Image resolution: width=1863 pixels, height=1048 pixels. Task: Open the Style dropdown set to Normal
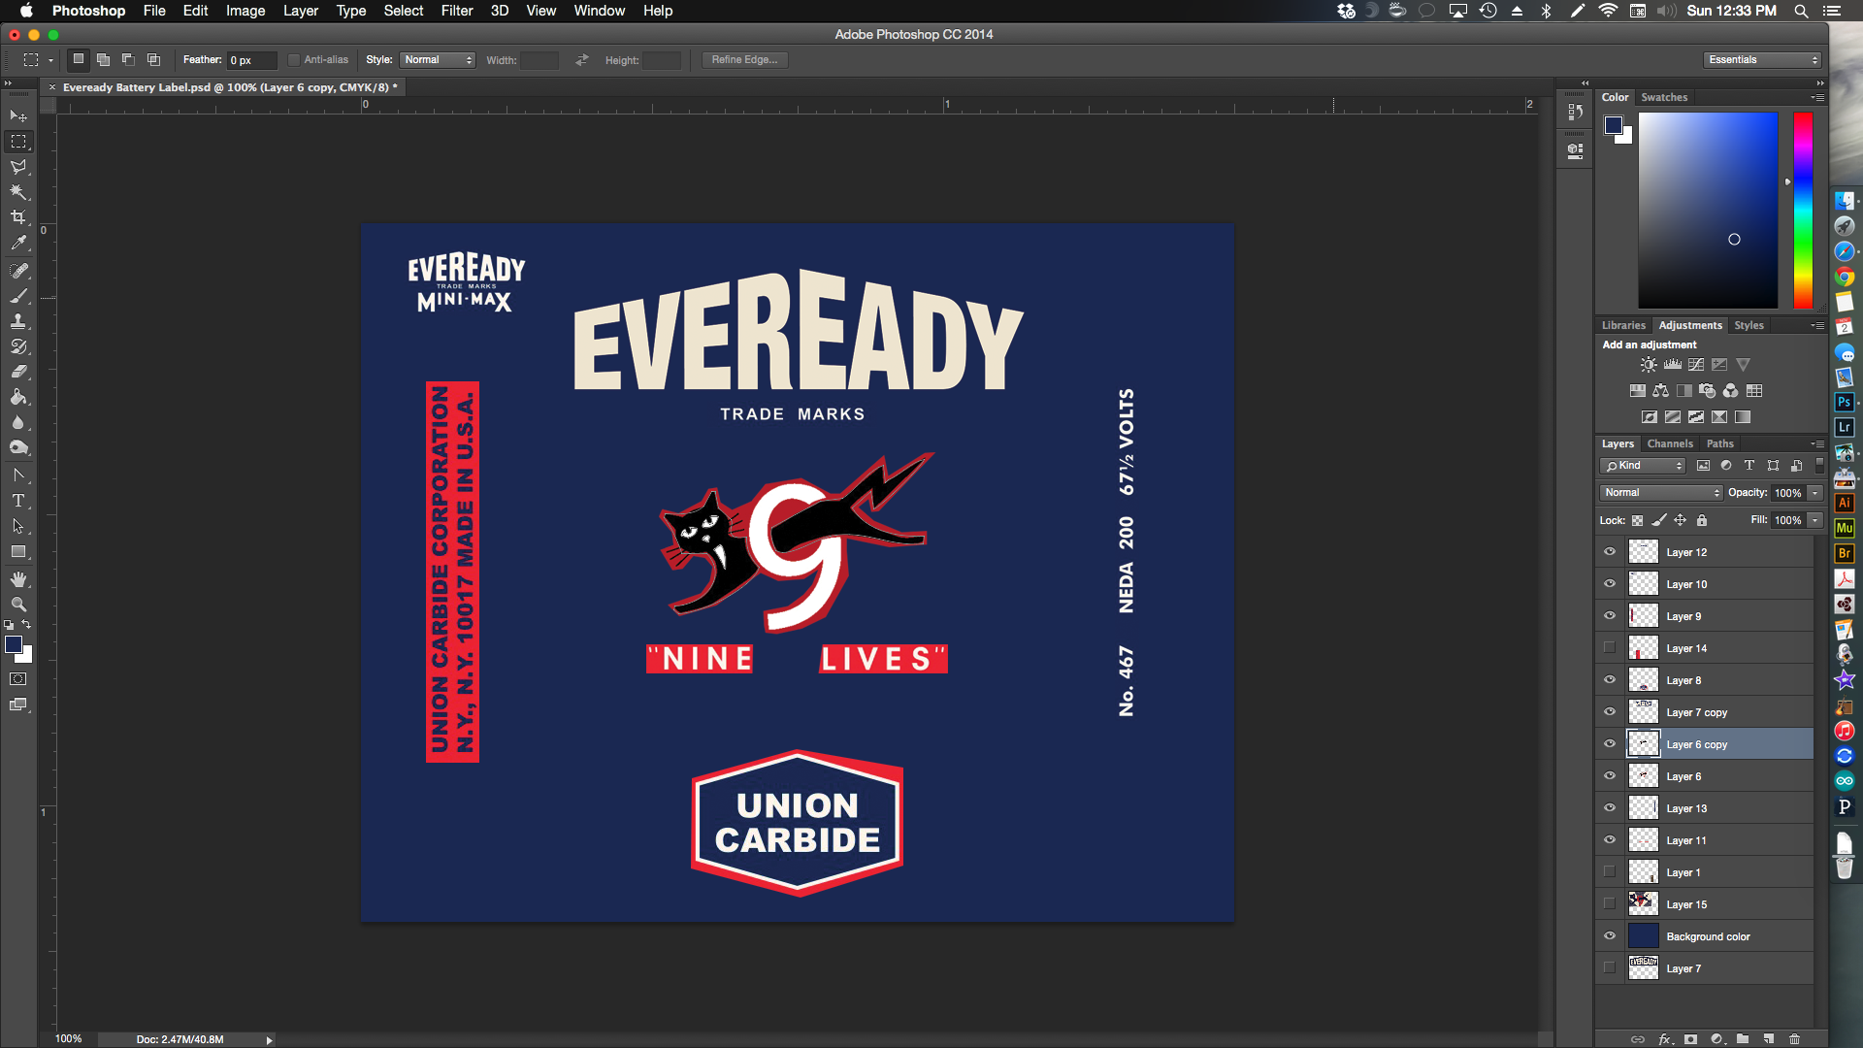(x=438, y=60)
